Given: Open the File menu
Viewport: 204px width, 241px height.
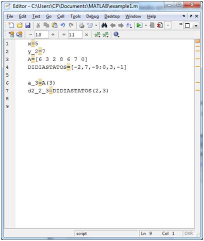Looking at the screenshot, I should click(10, 17).
